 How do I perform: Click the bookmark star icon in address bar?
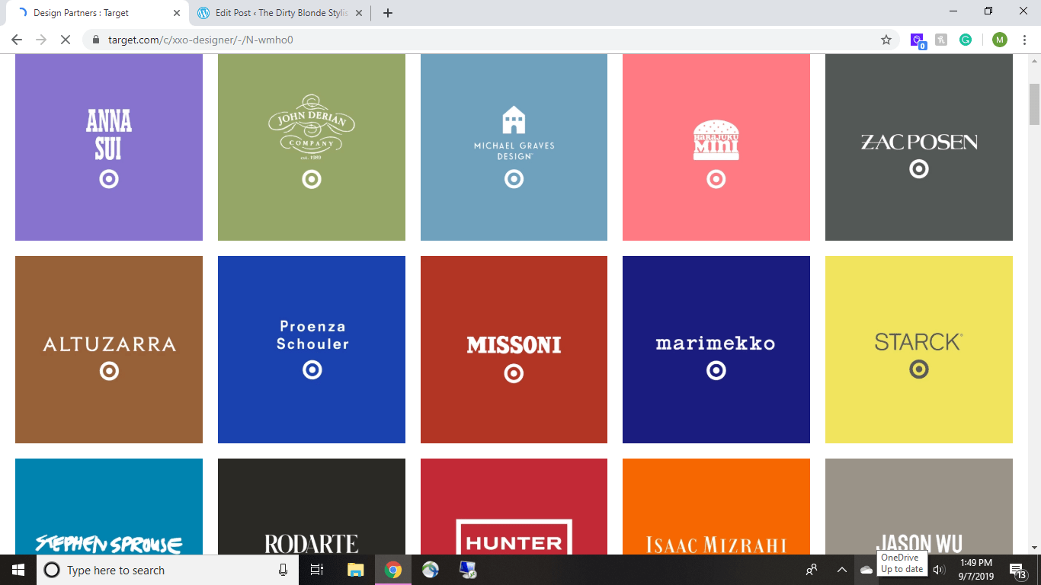point(886,40)
